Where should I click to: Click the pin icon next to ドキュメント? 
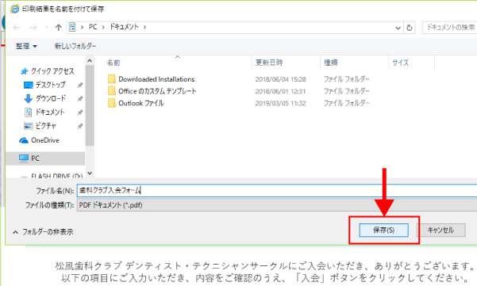80,112
